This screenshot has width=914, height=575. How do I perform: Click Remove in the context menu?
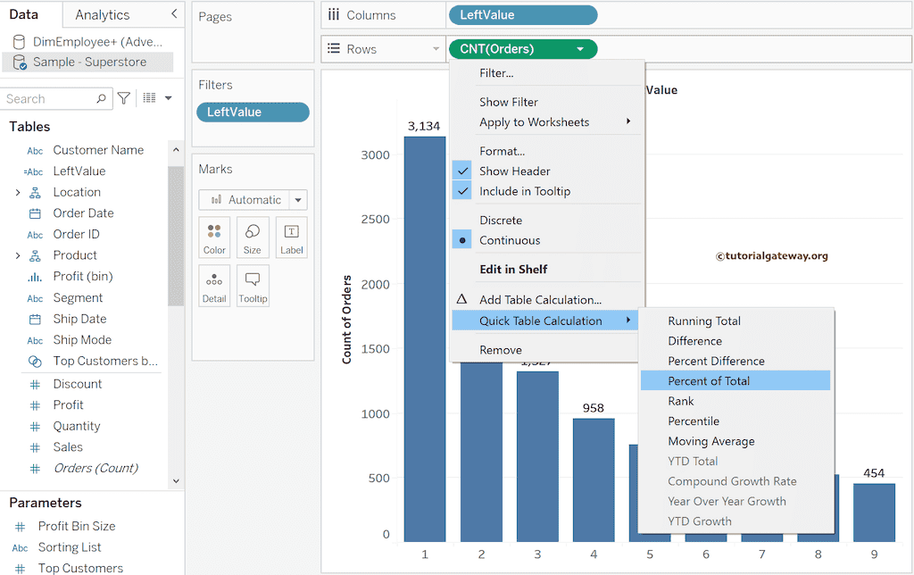(x=501, y=350)
